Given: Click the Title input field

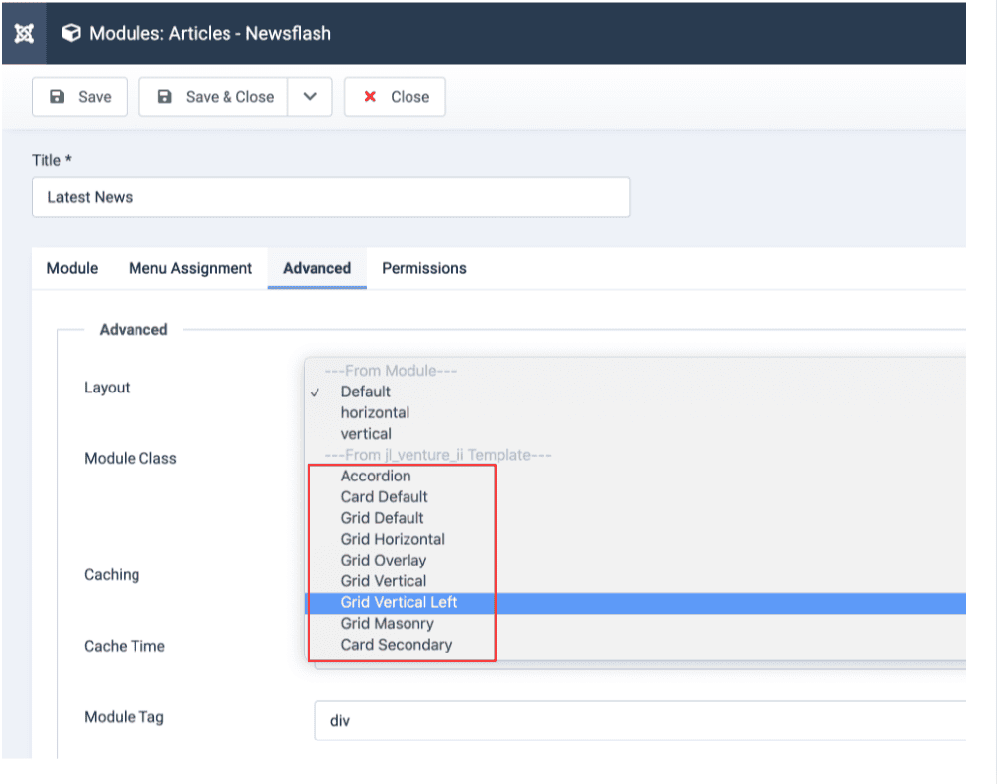Looking at the screenshot, I should [330, 197].
